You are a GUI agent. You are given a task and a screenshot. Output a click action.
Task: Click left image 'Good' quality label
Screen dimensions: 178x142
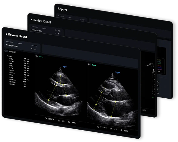click(41, 57)
